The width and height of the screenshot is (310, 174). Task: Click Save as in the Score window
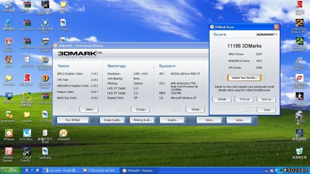click(267, 99)
